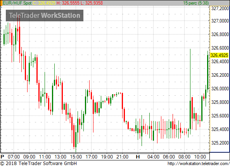Click the 325,6000 price axis label

(220, 116)
